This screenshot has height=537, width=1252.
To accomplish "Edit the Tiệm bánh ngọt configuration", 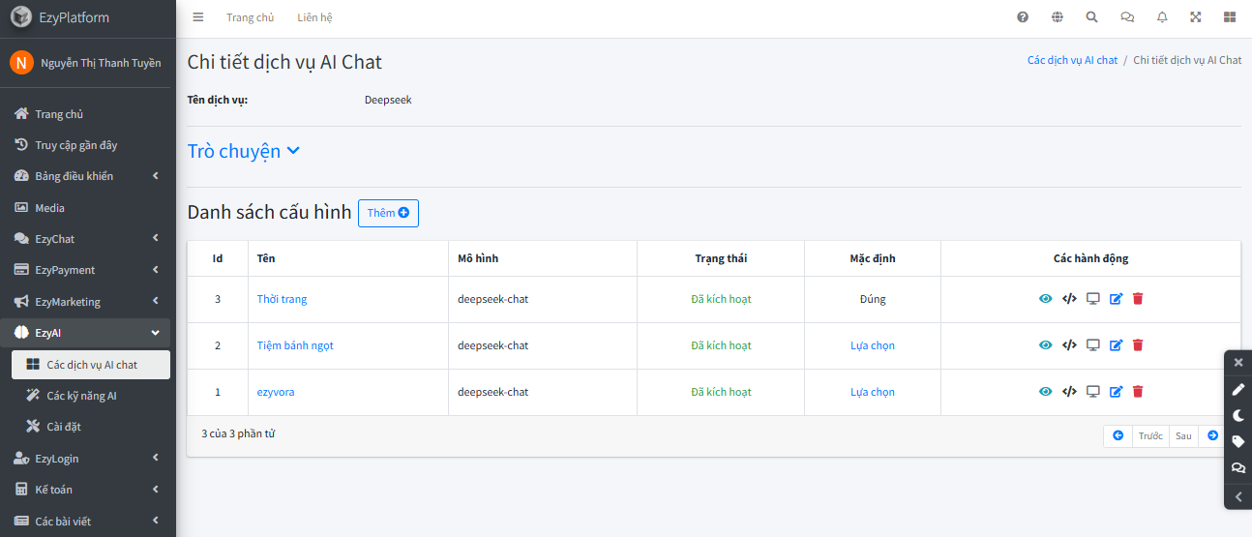I will tap(1116, 345).
